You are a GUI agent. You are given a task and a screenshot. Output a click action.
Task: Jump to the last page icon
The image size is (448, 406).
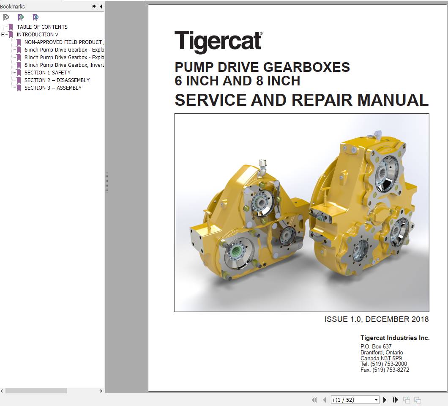point(395,399)
